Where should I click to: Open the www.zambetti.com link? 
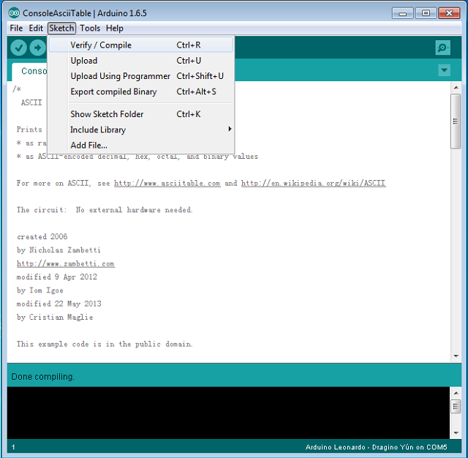[66, 264]
